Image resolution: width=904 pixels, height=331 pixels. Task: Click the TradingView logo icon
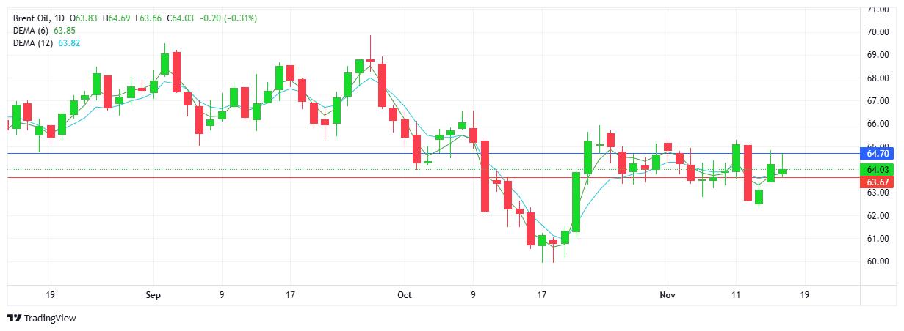[14, 319]
